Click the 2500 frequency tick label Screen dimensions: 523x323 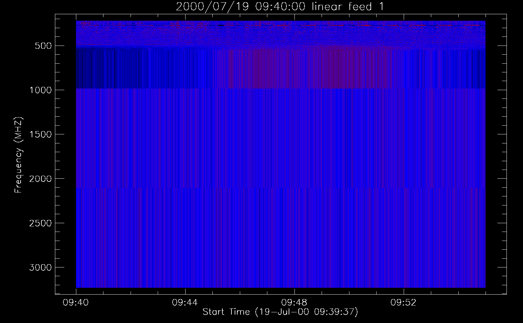[40, 223]
